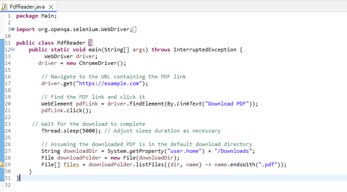Screen dimensions: 347x192
Task: Click line number 24 in the gutter
Action: pyautogui.click(x=8, y=131)
